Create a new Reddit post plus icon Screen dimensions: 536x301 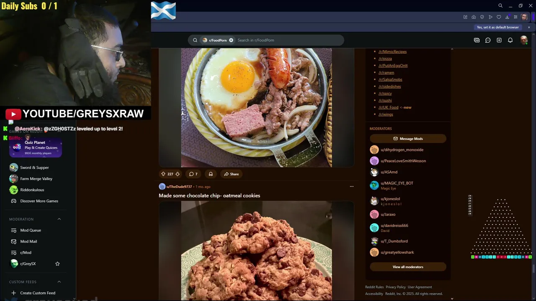pos(499,40)
